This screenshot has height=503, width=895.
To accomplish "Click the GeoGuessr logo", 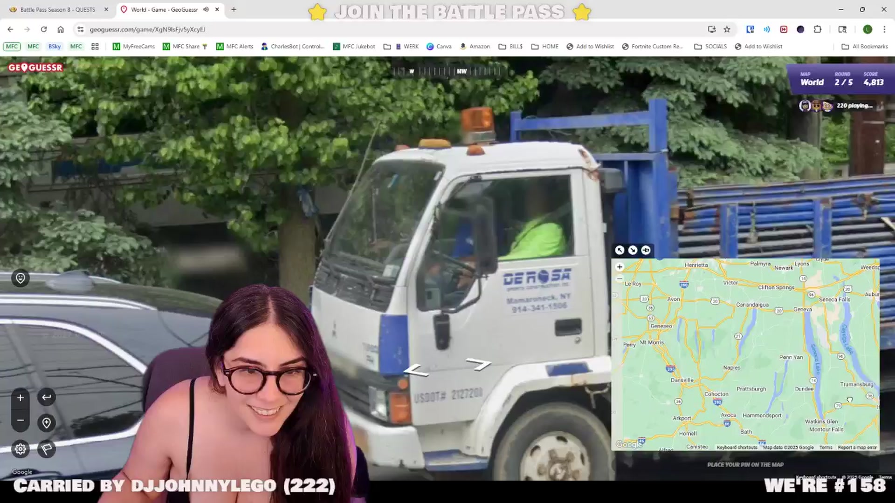I will (x=35, y=68).
